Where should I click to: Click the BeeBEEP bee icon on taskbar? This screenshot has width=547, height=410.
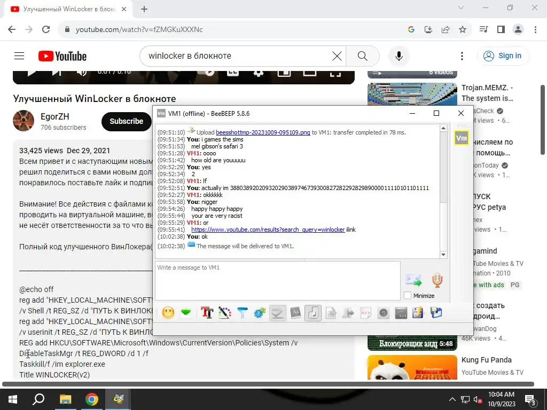119,399
